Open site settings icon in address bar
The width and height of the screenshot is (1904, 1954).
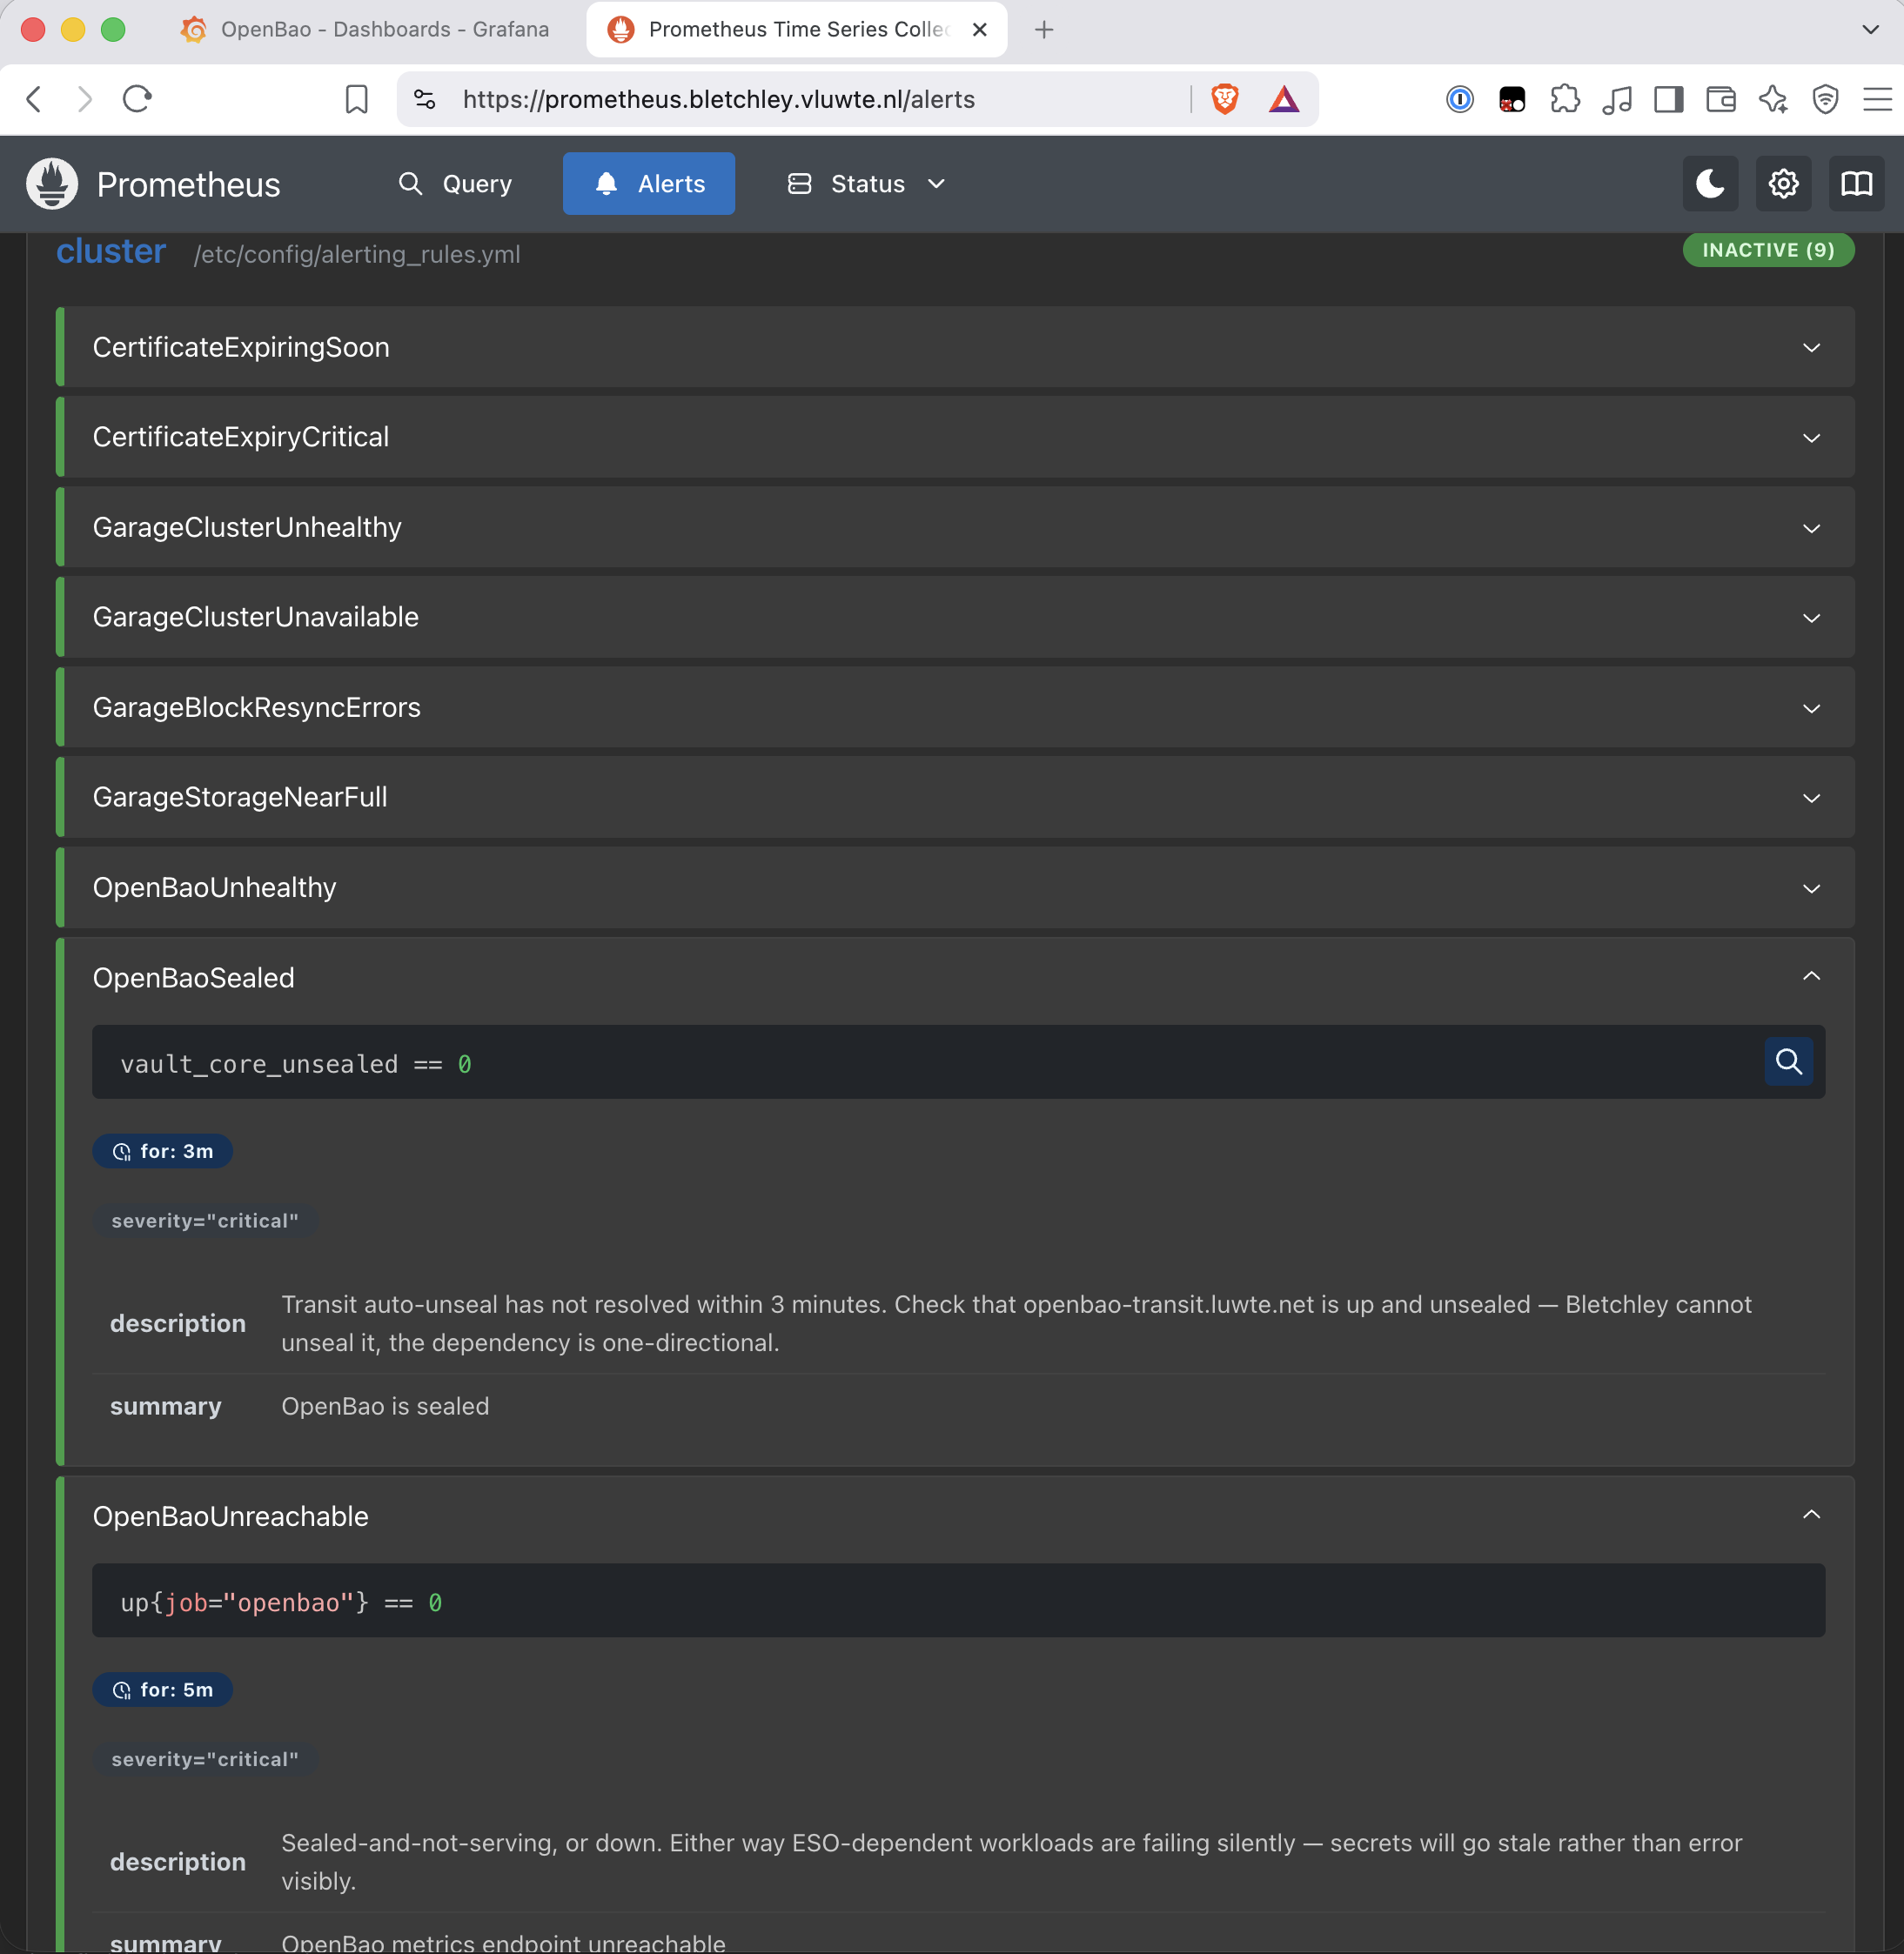click(425, 99)
